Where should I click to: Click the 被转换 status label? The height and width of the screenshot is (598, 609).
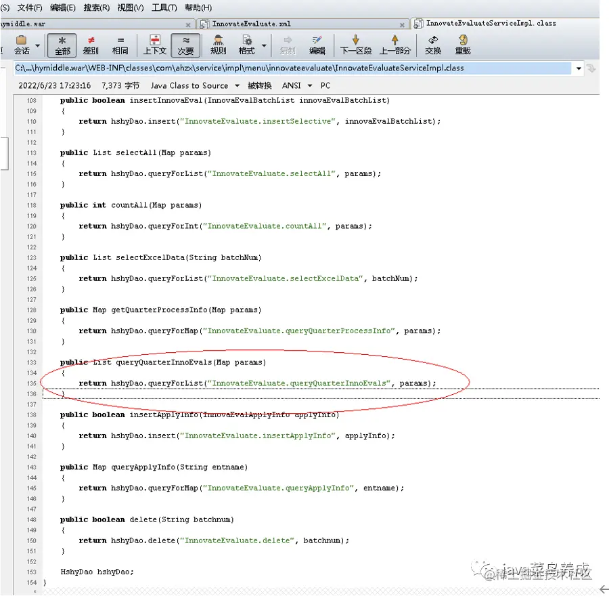[x=259, y=85]
